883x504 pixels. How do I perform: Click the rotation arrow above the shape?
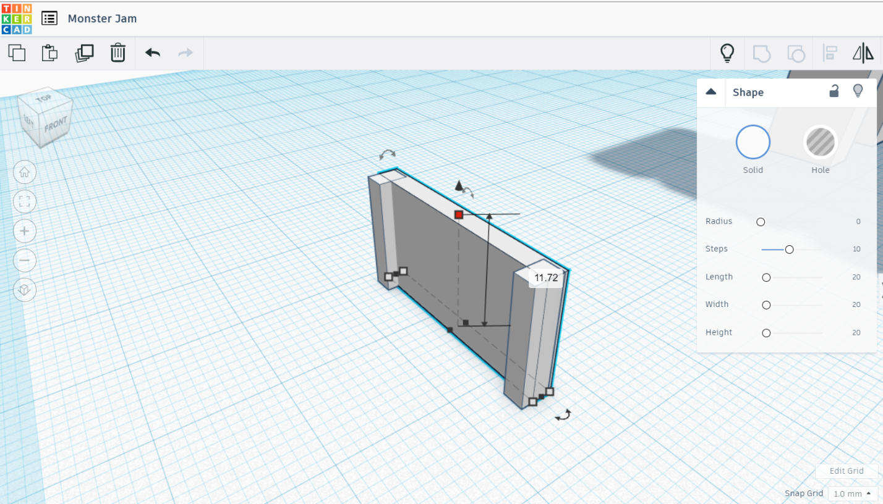388,153
